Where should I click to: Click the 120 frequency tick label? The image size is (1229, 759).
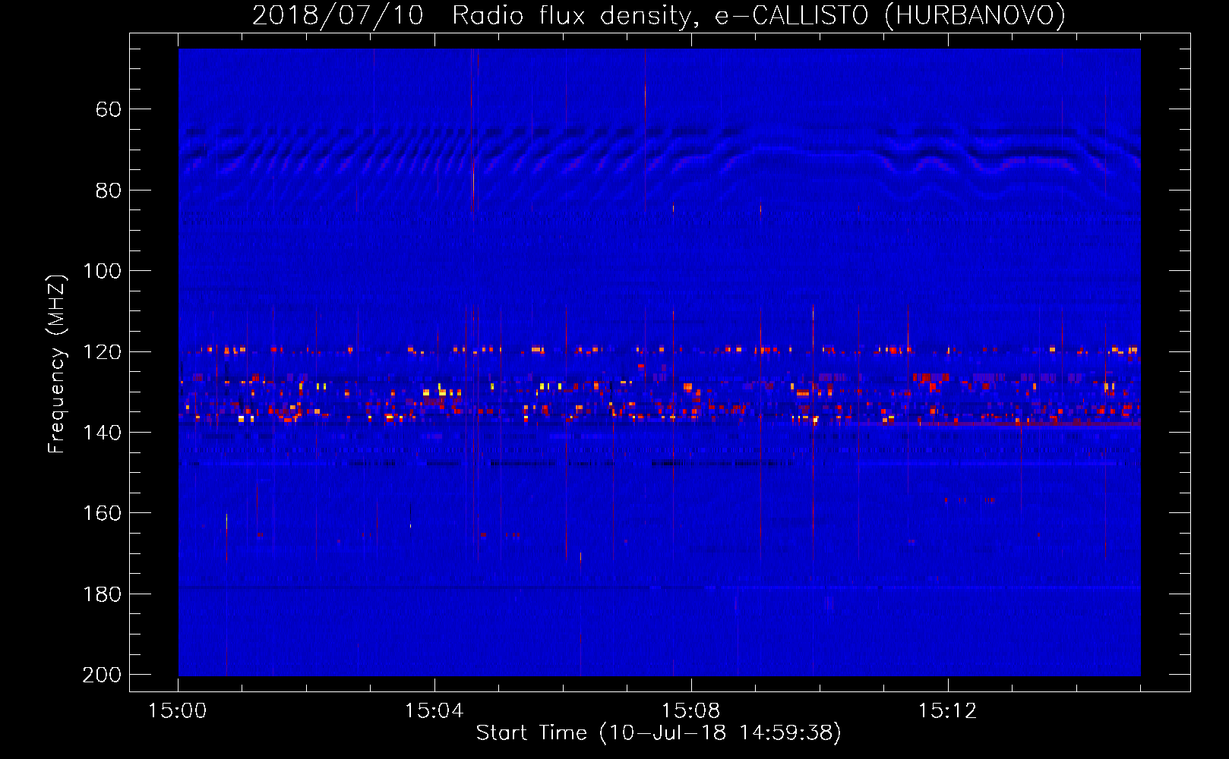[x=102, y=352]
